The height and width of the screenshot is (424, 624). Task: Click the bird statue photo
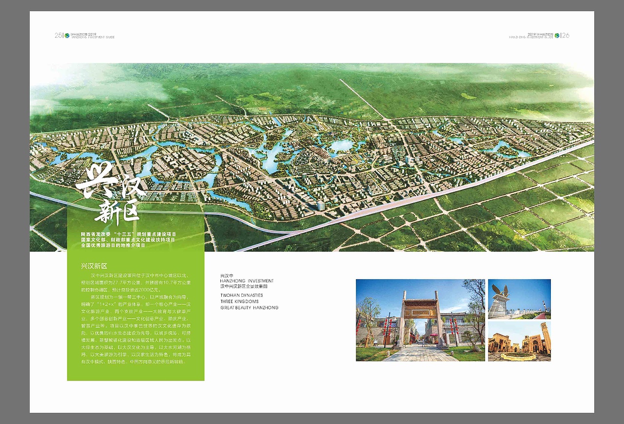click(x=519, y=299)
